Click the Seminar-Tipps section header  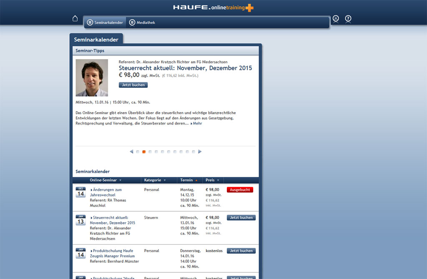click(x=166, y=51)
